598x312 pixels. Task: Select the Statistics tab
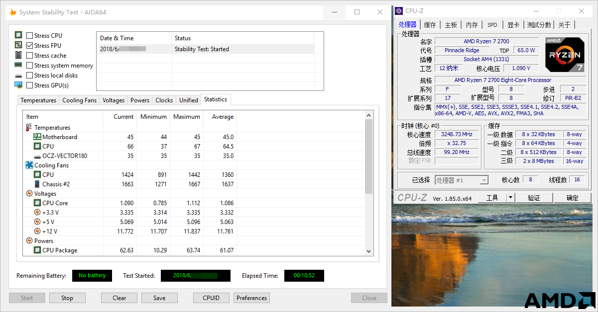tap(216, 99)
